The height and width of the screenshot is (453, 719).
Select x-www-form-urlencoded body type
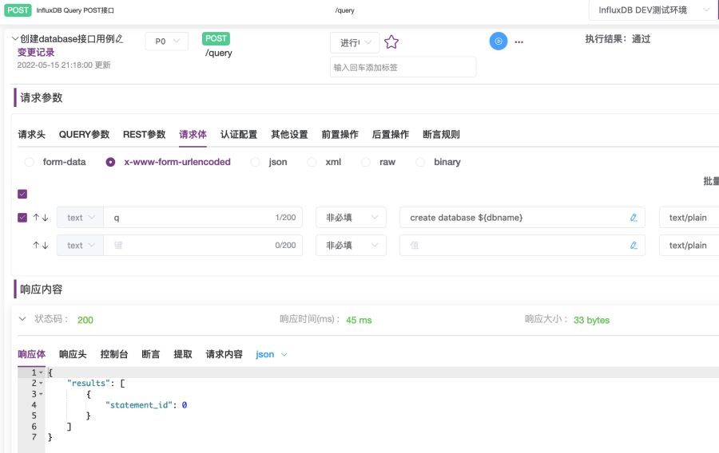point(110,162)
